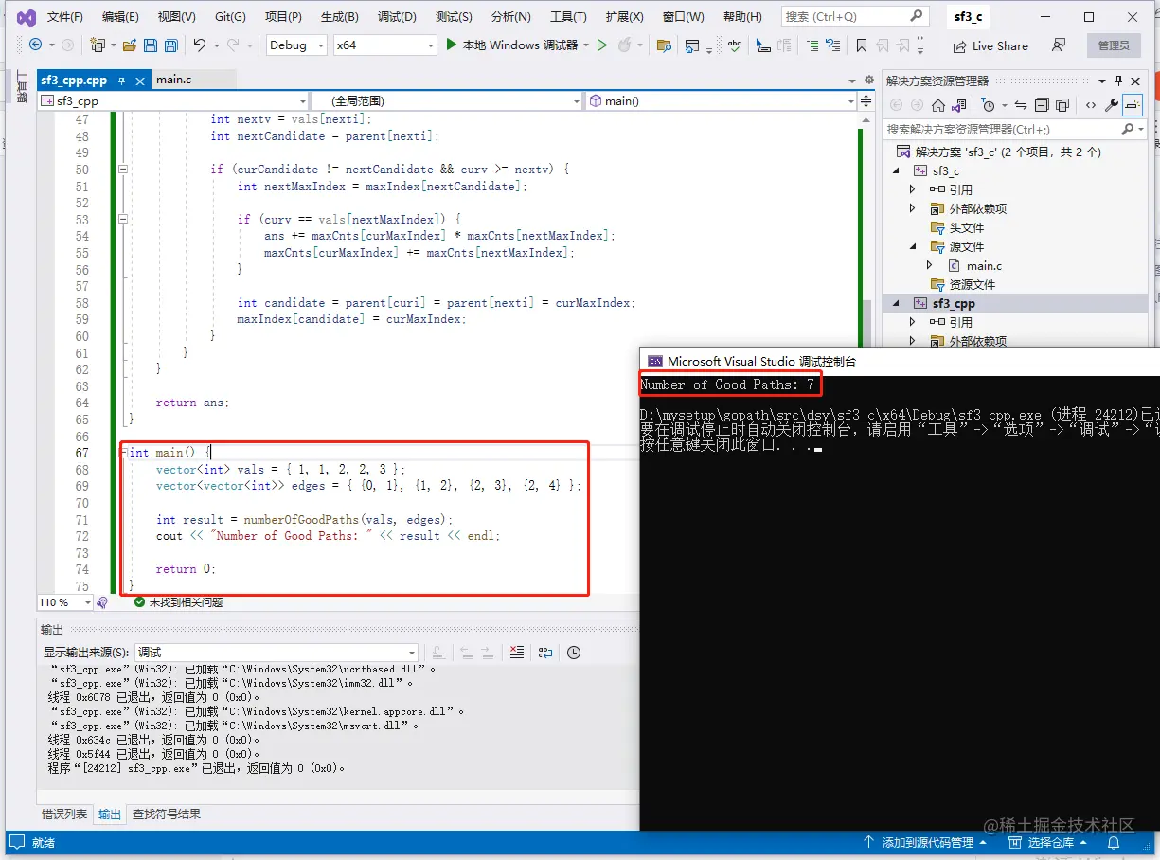Open the 110 % zoom dropdown

65,602
